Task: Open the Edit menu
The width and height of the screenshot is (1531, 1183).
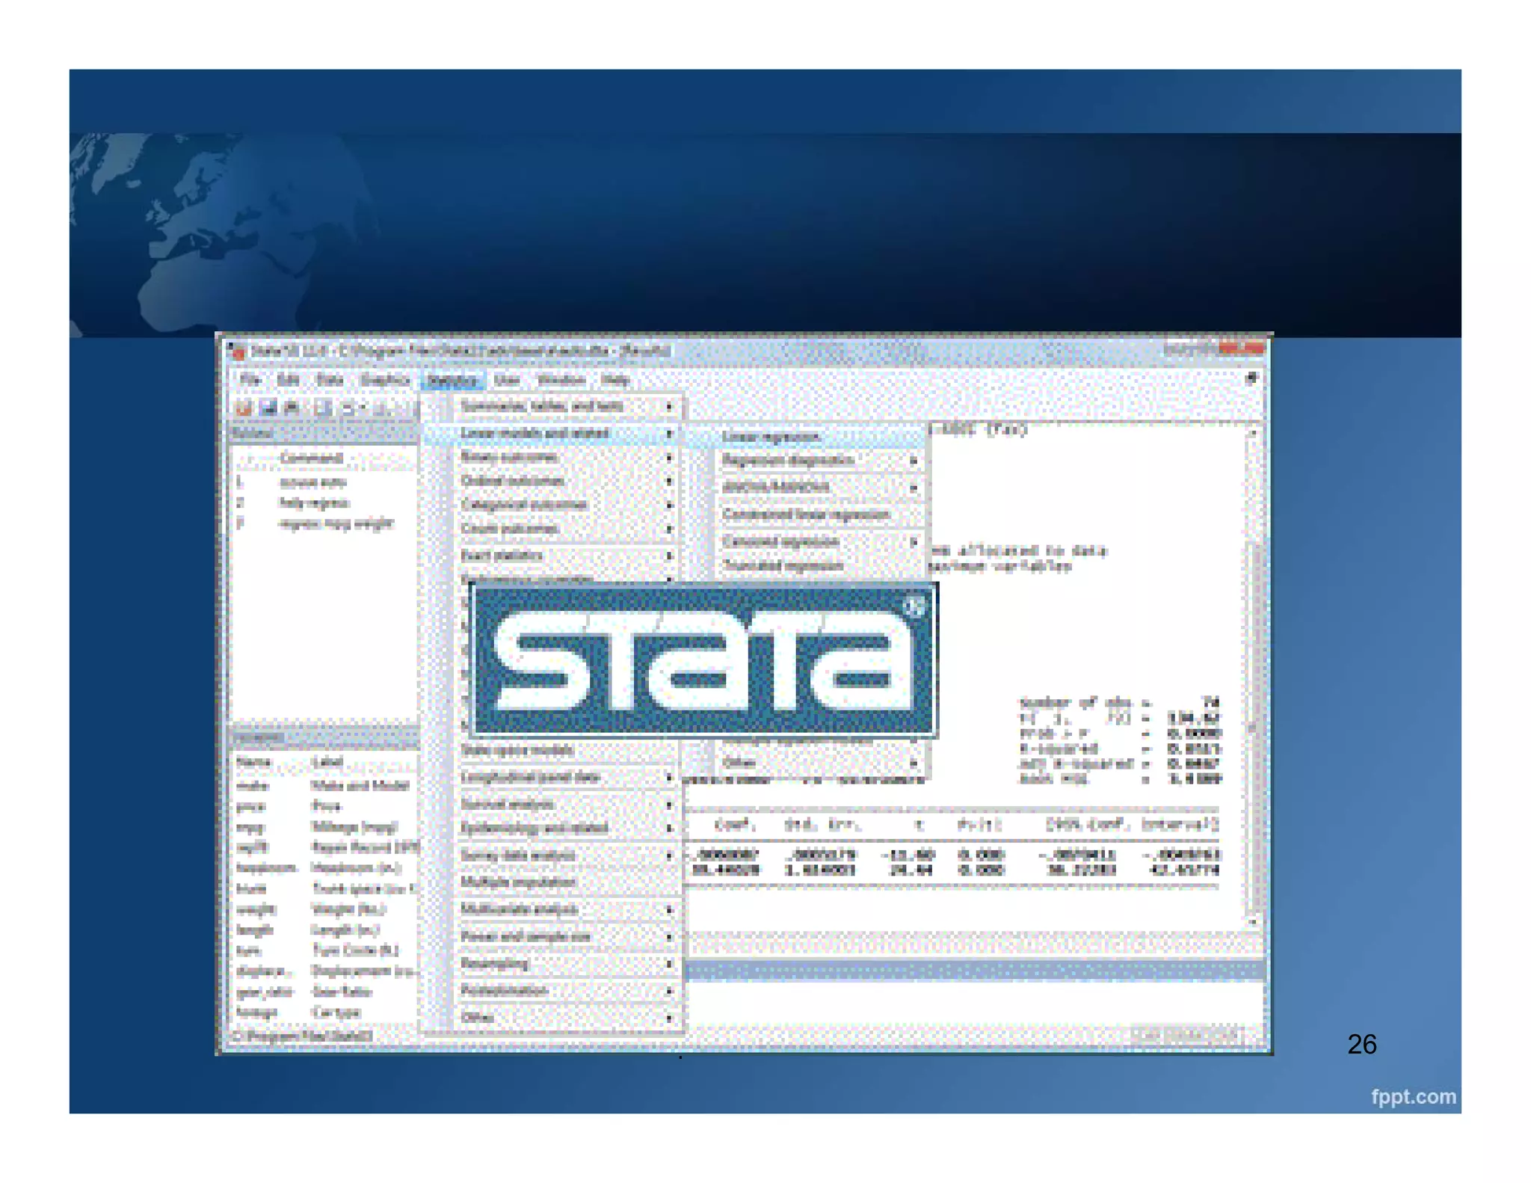Action: tap(288, 380)
